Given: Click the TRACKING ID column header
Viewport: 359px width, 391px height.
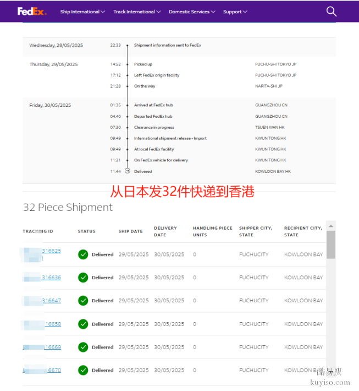Looking at the screenshot, I should [x=38, y=231].
